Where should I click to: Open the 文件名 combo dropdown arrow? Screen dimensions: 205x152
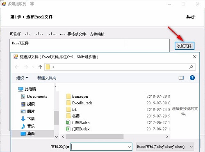pyautogui.click(x=130, y=147)
